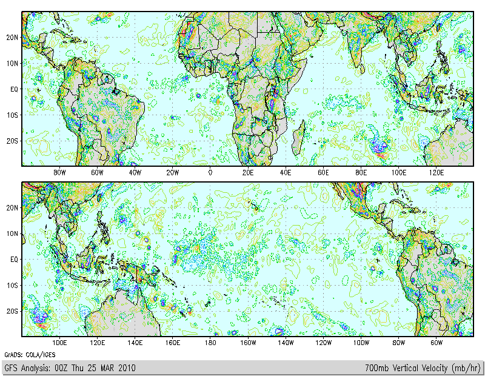Click the EQ label on the lower map
This screenshot has height=376, width=485.
tap(14, 260)
